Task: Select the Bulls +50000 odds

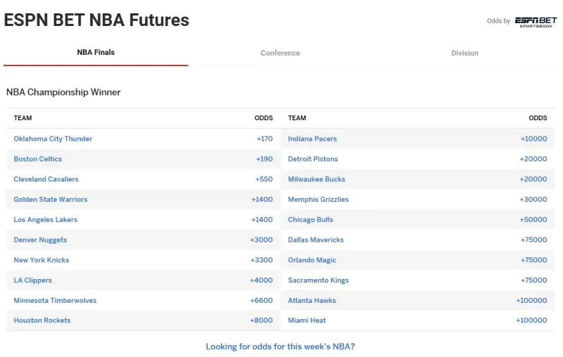Action: pos(533,220)
